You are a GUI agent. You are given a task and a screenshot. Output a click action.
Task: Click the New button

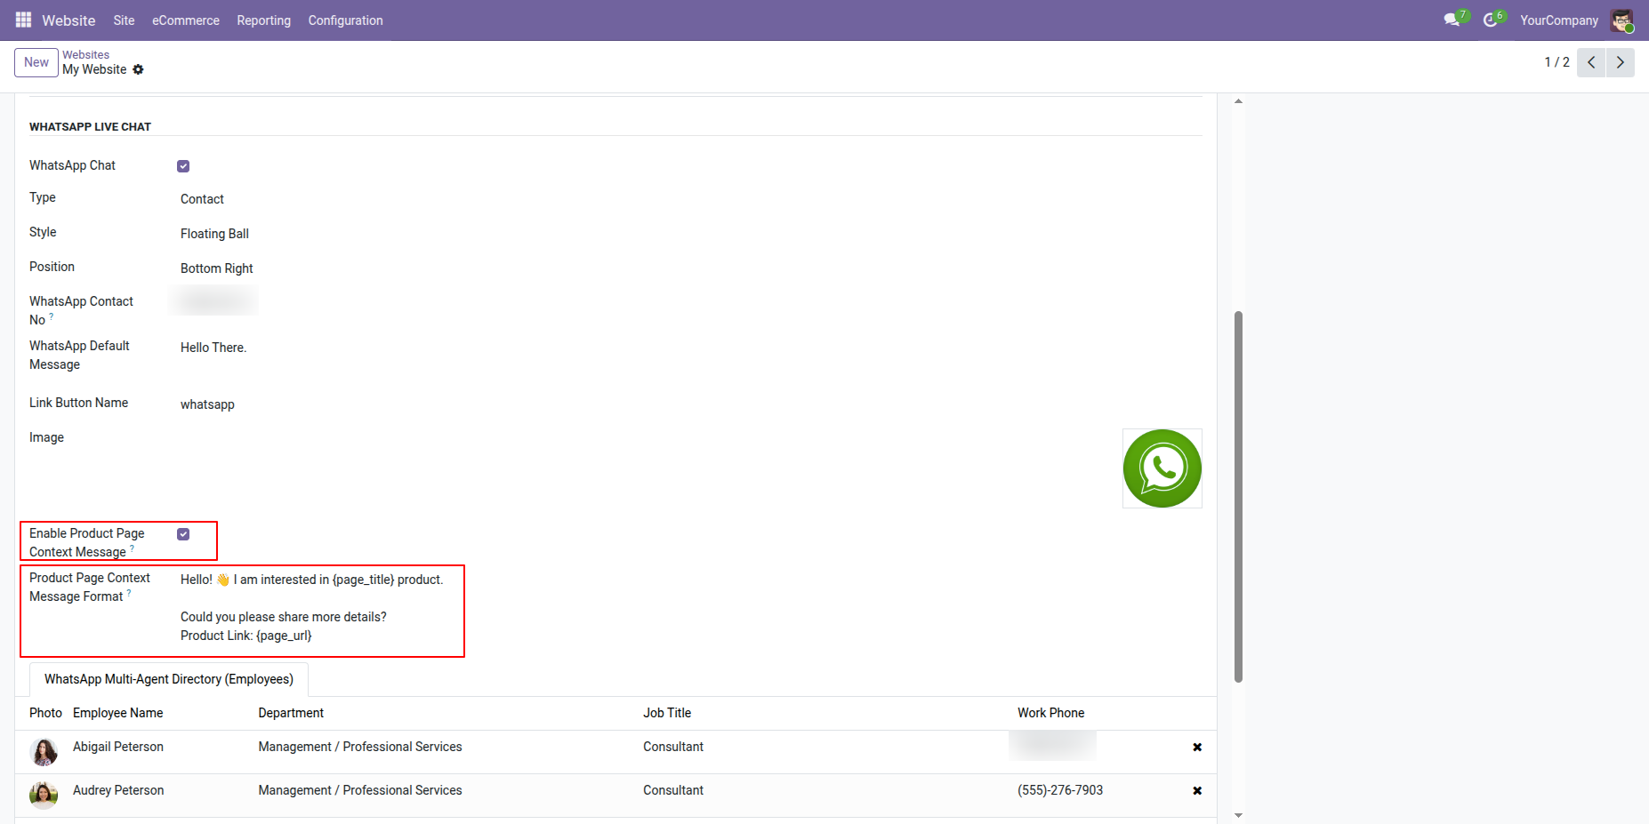[x=36, y=62]
